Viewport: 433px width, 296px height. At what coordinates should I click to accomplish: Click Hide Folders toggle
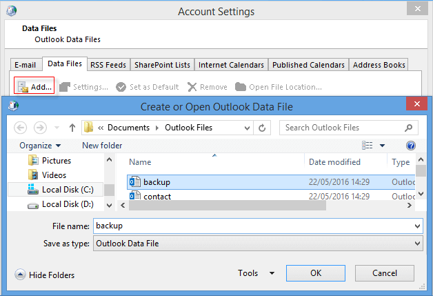click(x=44, y=275)
